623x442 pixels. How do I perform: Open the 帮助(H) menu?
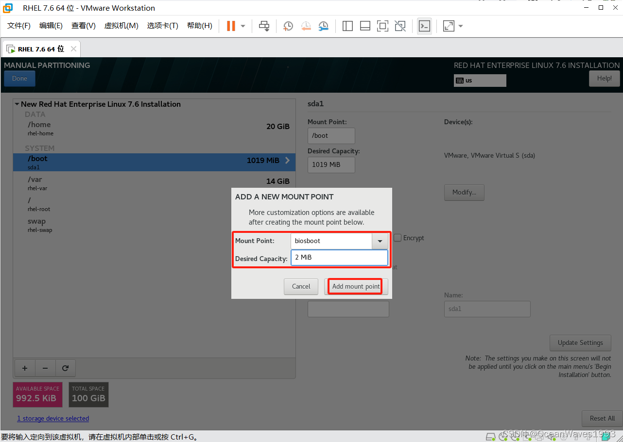200,26
